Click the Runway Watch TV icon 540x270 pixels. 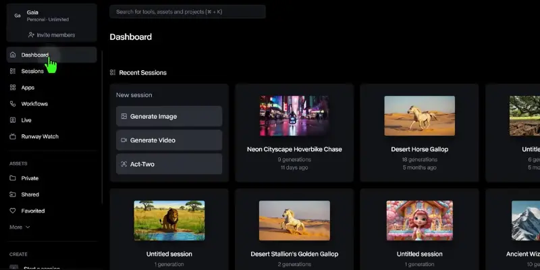tap(13, 136)
